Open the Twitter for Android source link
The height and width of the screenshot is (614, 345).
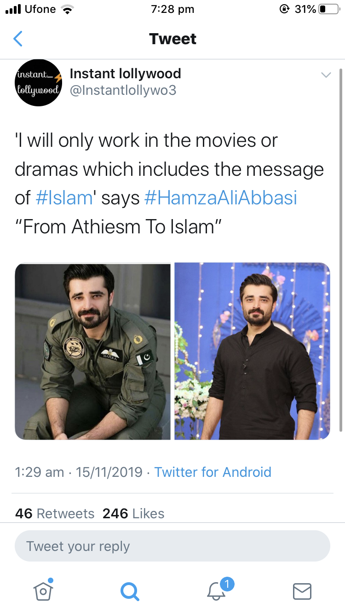[x=213, y=472]
